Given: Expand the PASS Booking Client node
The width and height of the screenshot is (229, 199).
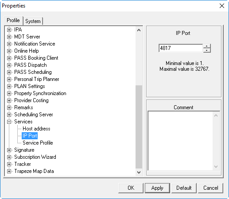Looking at the screenshot, I should [x=9, y=58].
